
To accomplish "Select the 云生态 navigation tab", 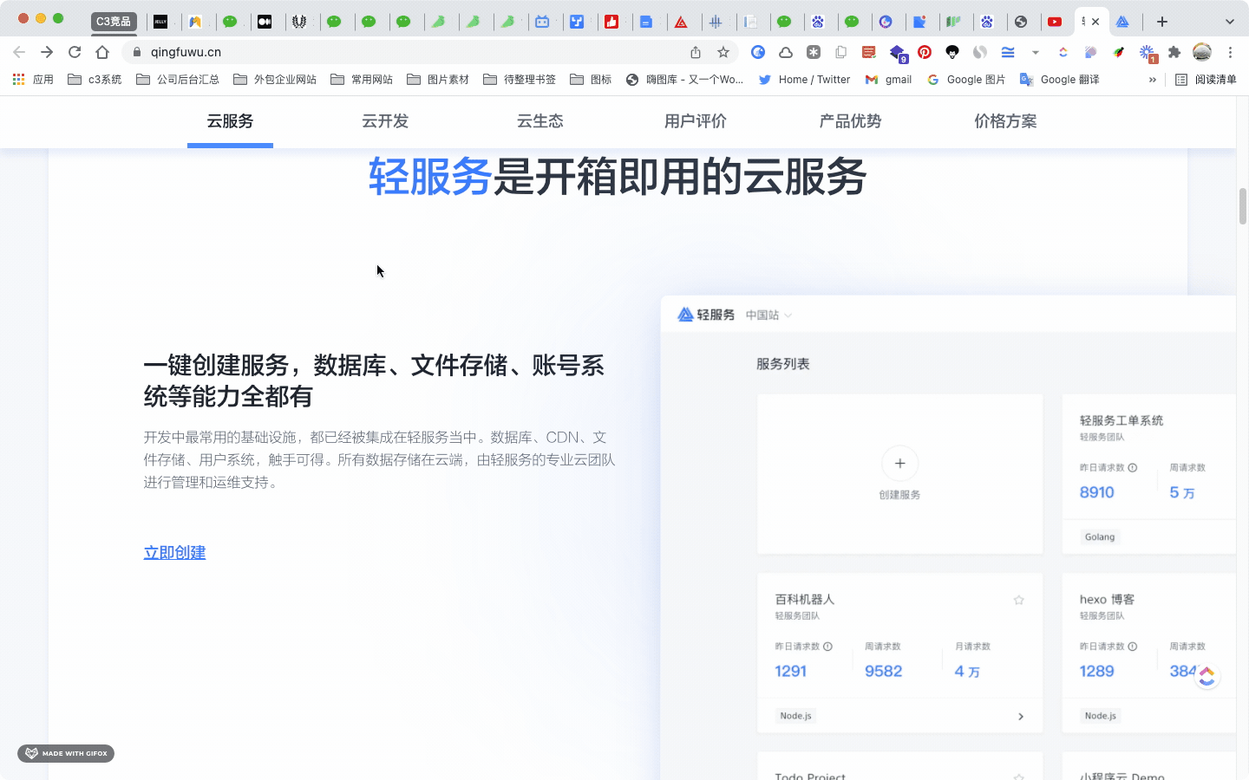I will click(x=540, y=121).
